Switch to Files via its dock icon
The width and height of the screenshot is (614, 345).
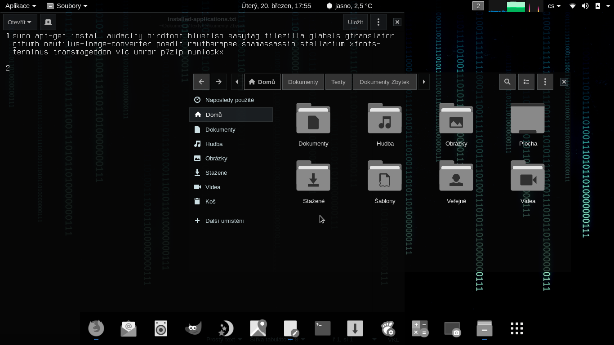click(x=485, y=328)
